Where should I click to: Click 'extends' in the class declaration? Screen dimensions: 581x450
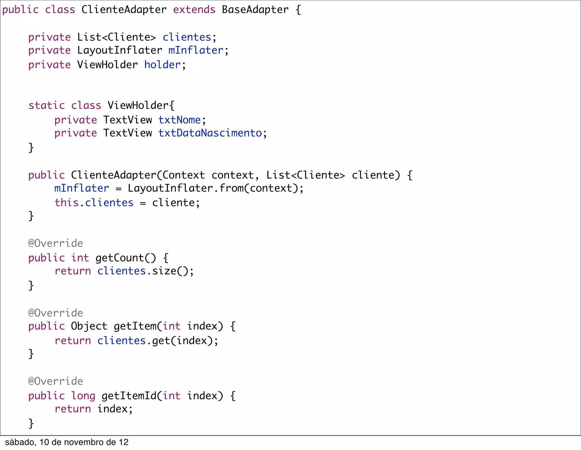(194, 10)
